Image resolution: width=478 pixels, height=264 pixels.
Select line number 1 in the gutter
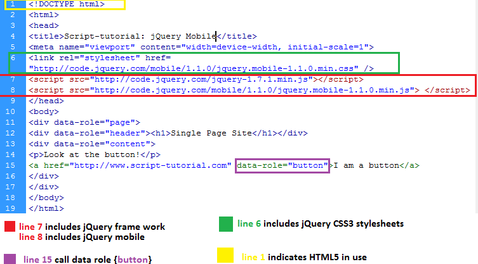coord(13,4)
